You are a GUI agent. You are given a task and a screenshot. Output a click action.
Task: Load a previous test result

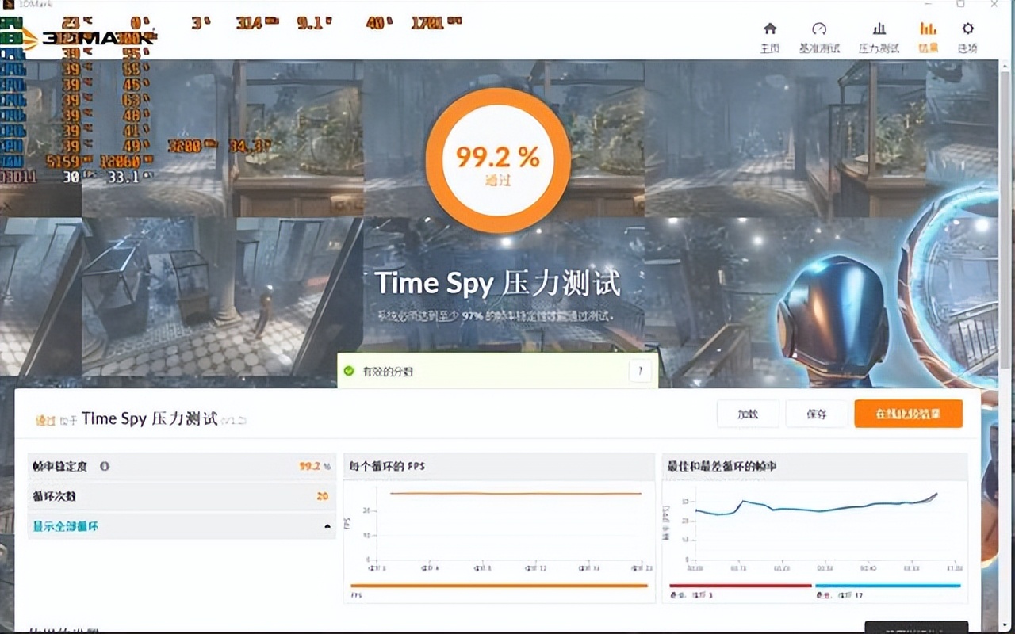[748, 414]
